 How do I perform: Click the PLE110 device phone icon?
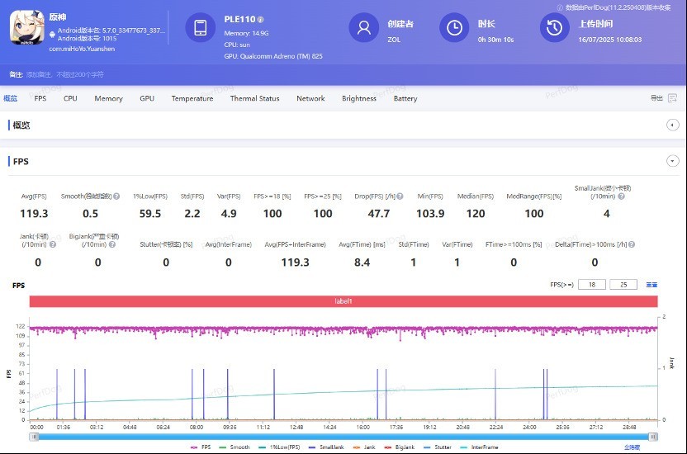pos(200,27)
